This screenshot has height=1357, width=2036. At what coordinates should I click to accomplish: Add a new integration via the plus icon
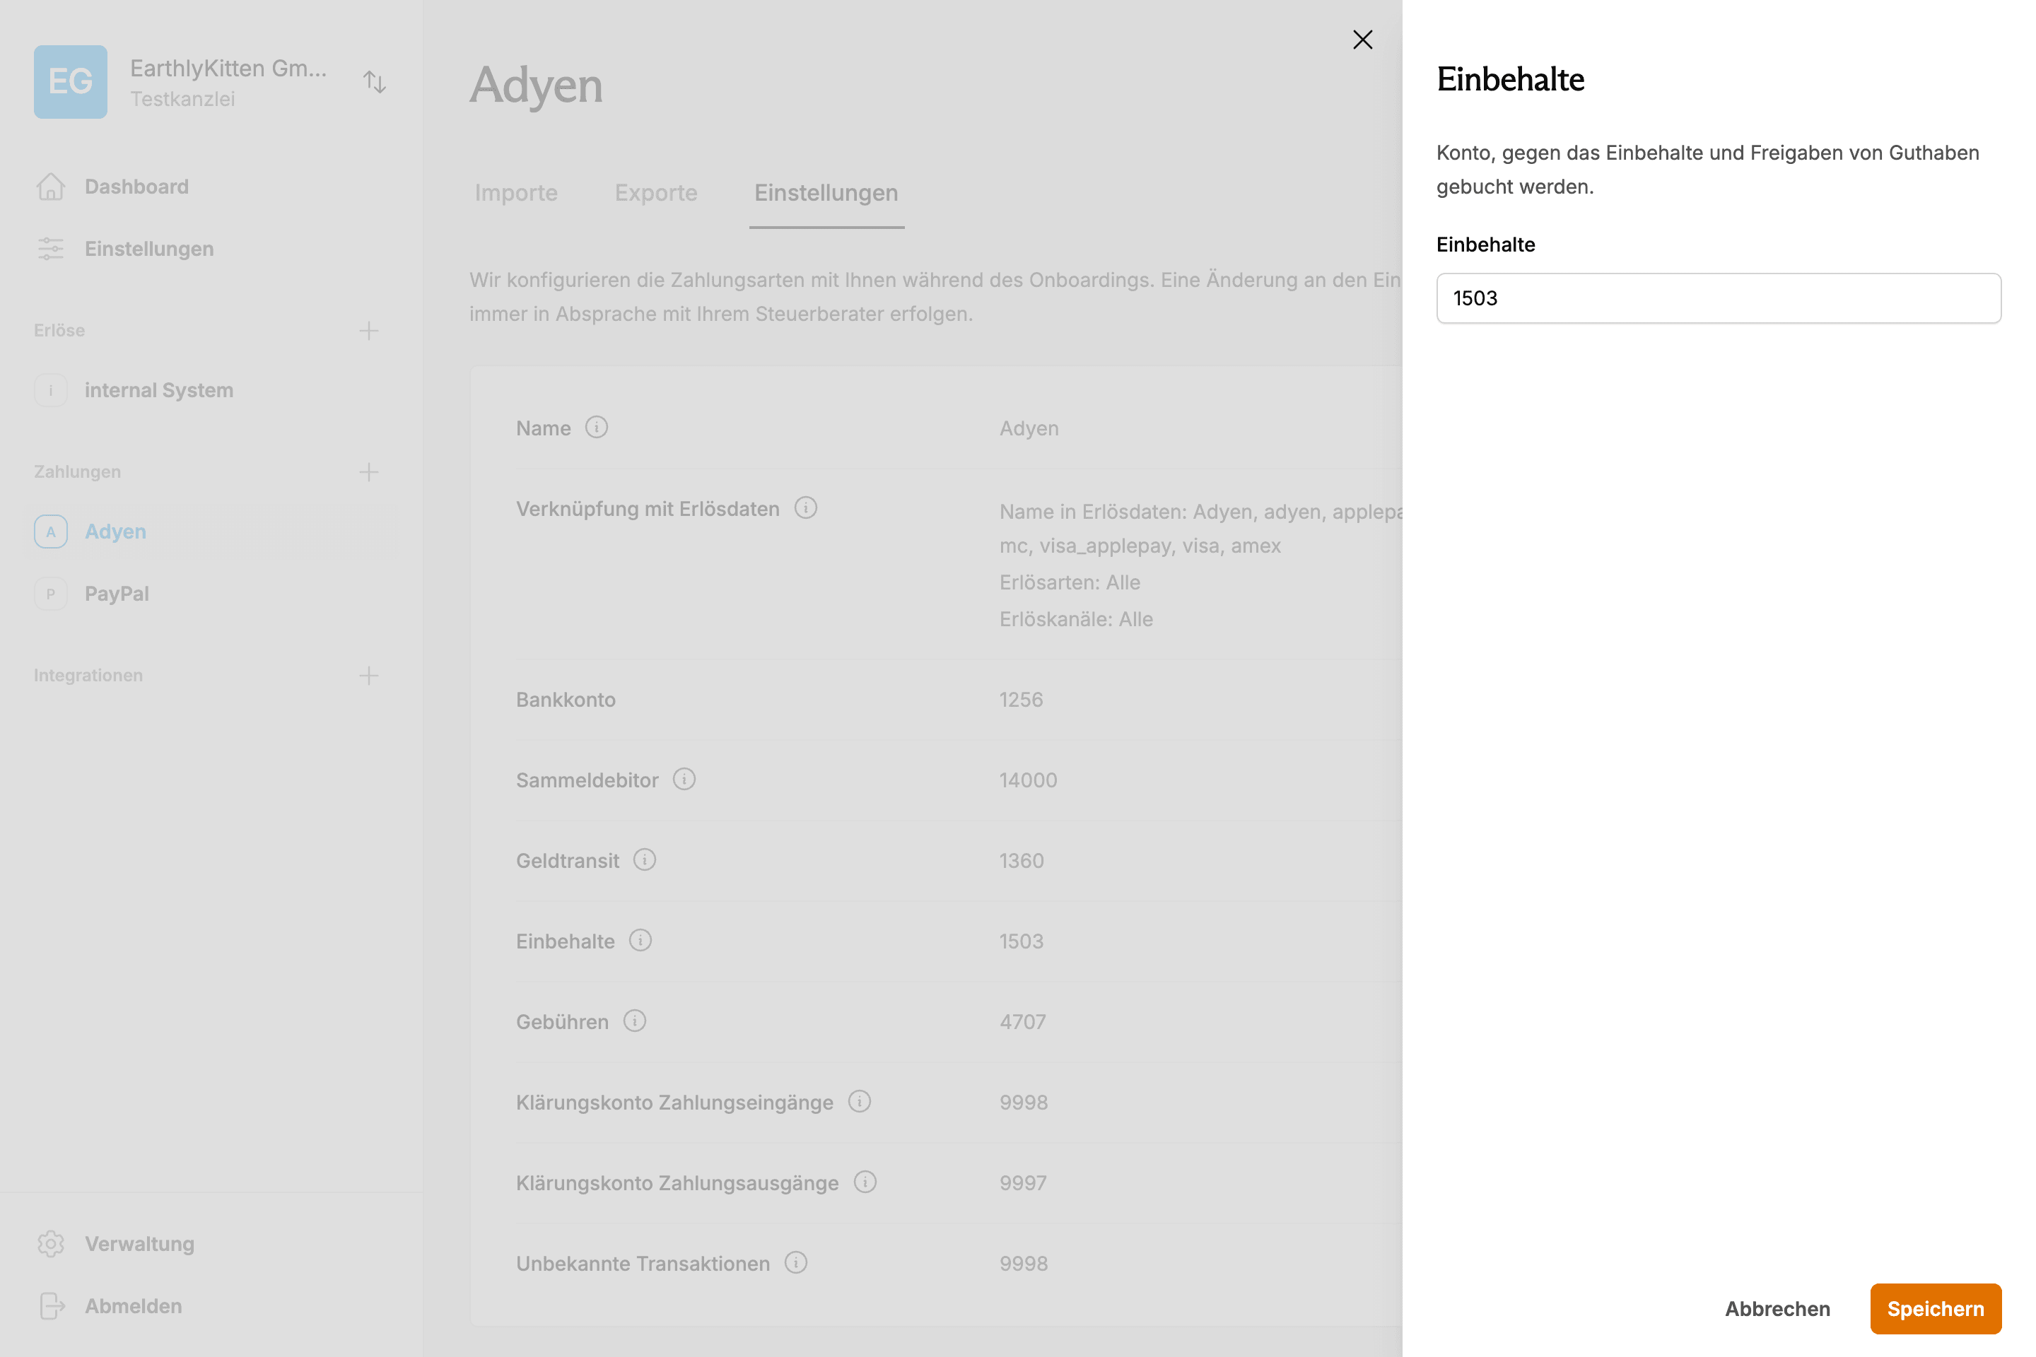tap(369, 675)
